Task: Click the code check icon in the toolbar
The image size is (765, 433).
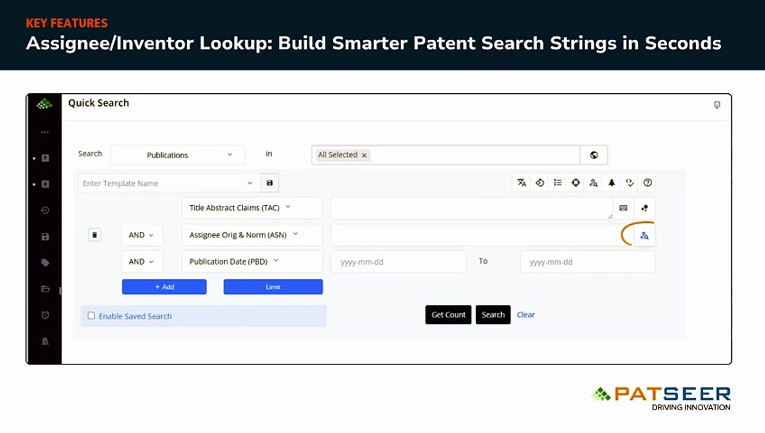Action: coord(630,183)
